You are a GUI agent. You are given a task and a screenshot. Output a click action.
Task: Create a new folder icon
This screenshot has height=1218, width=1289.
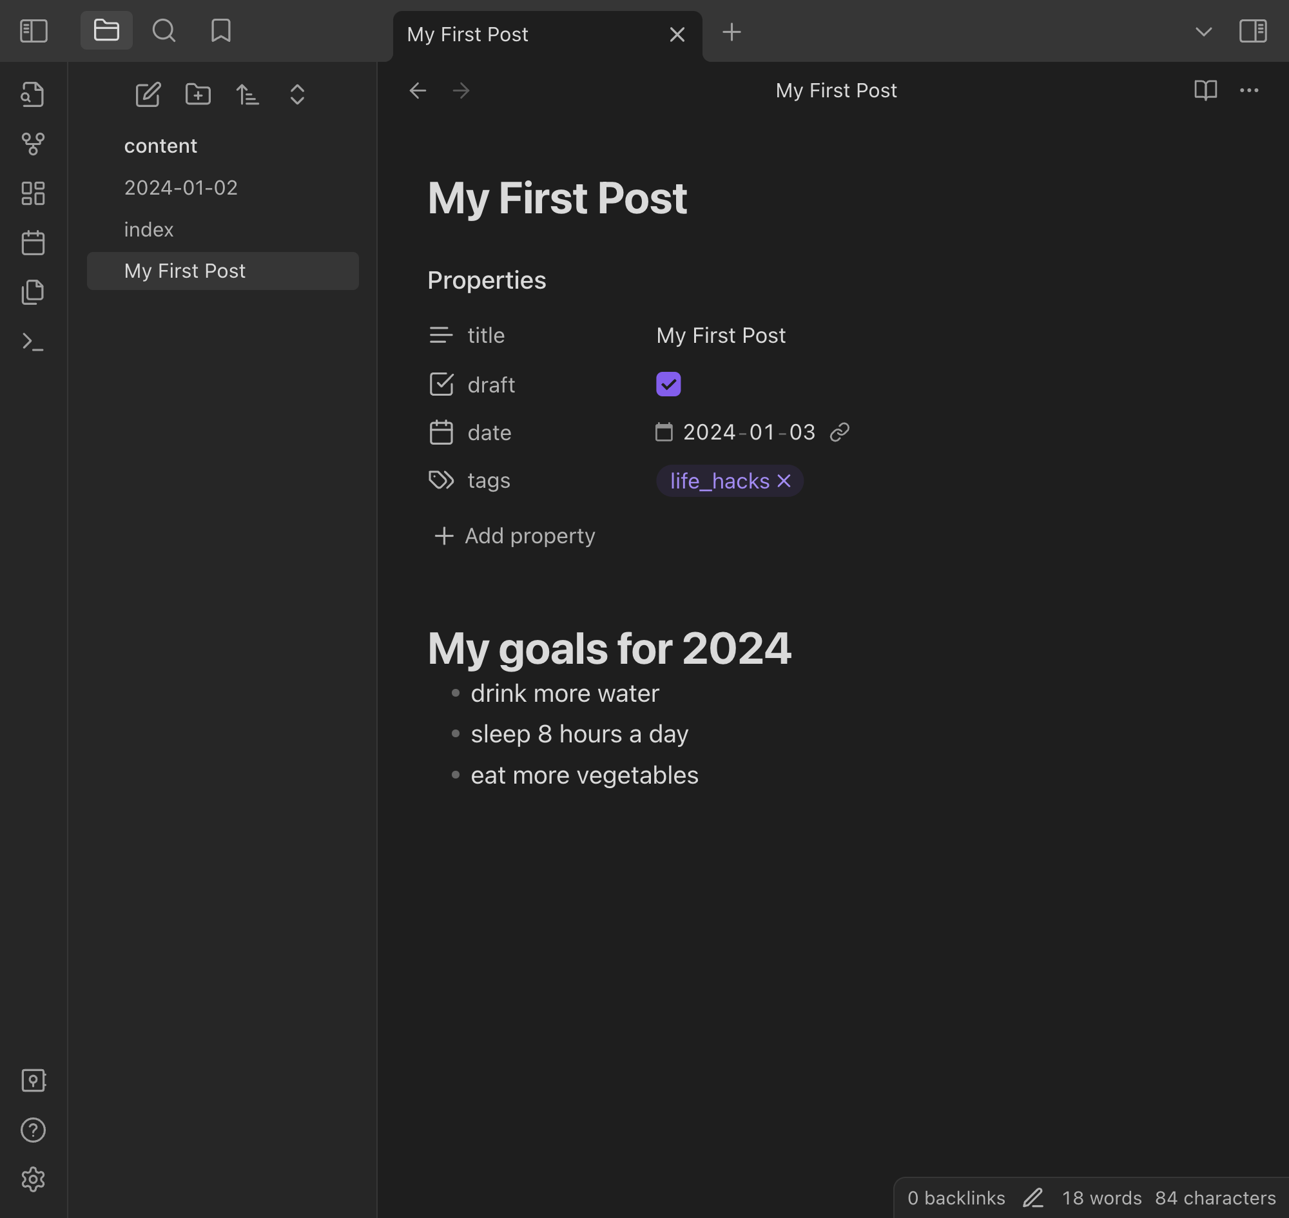click(198, 95)
